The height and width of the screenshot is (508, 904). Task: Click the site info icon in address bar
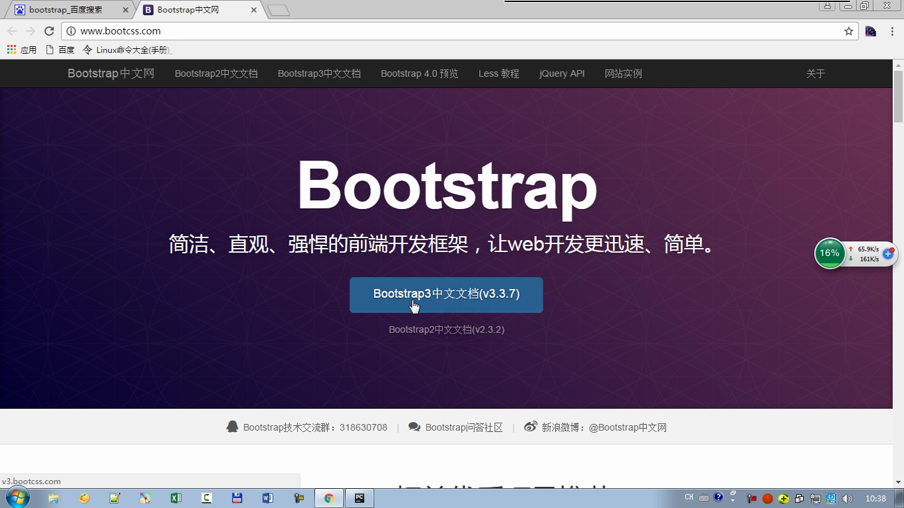click(x=70, y=30)
